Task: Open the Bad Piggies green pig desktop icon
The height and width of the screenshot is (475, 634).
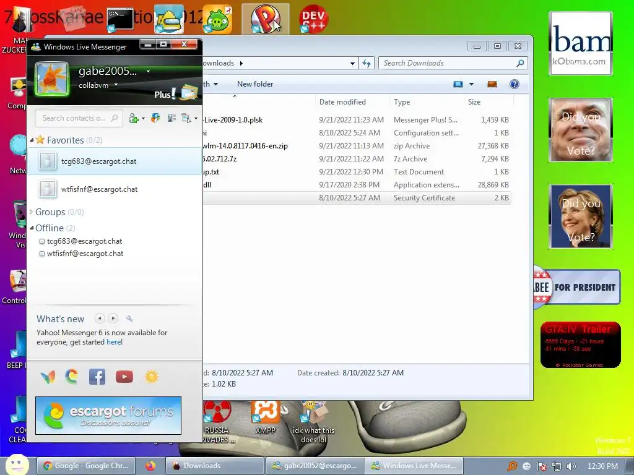Action: point(217,19)
